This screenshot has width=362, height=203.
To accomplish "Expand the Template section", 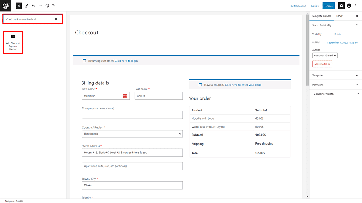I will [356, 75].
